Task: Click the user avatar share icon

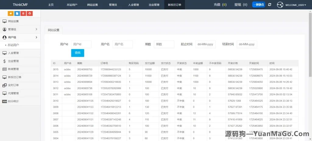Action: [x=280, y=5]
